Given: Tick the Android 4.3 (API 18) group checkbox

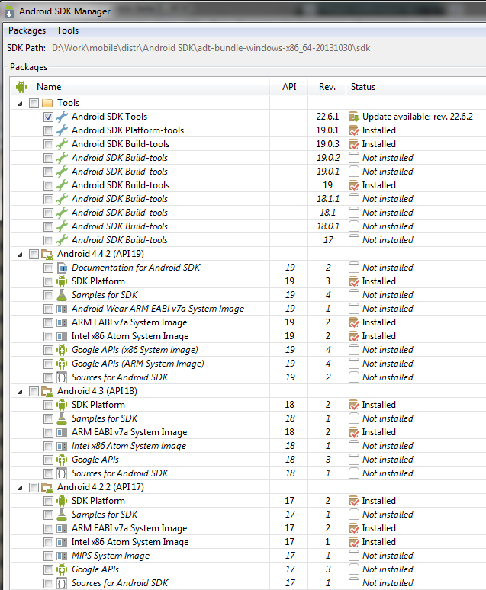Looking at the screenshot, I should coord(34,392).
